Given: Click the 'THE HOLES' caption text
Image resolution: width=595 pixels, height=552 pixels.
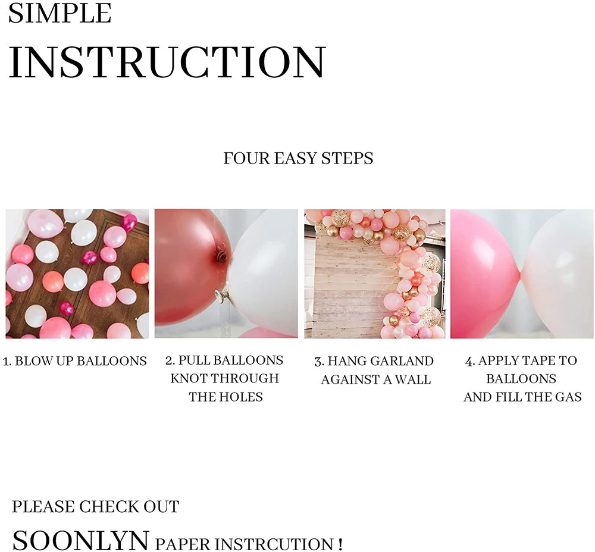Looking at the screenshot, I should click(x=226, y=397).
